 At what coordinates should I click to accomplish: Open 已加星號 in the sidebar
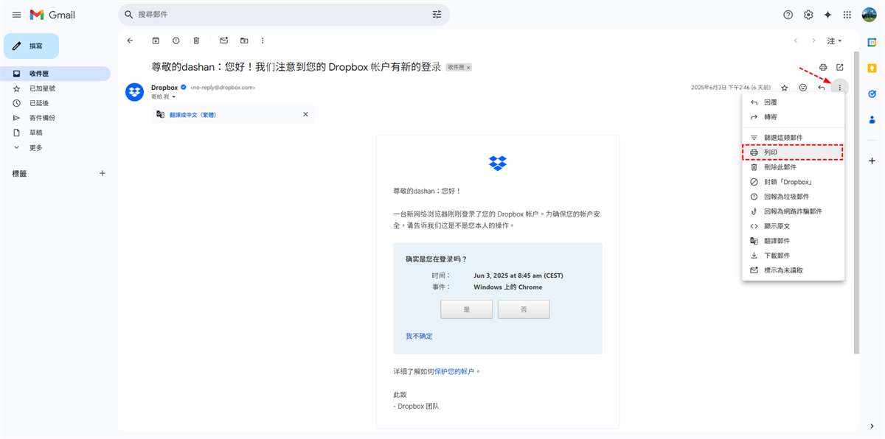pyautogui.click(x=56, y=88)
